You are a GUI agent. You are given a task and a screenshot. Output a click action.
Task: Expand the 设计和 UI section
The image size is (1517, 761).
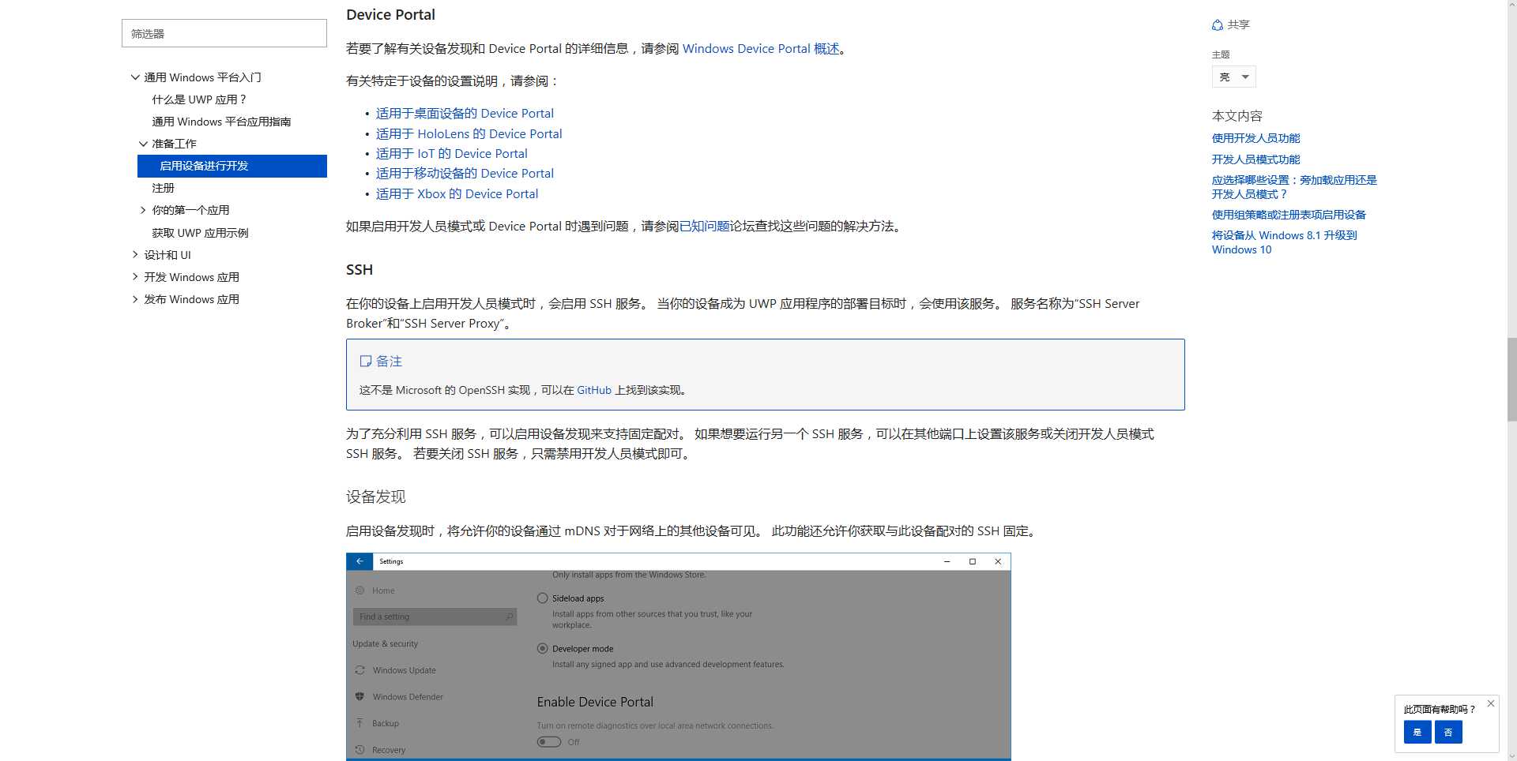(x=135, y=255)
